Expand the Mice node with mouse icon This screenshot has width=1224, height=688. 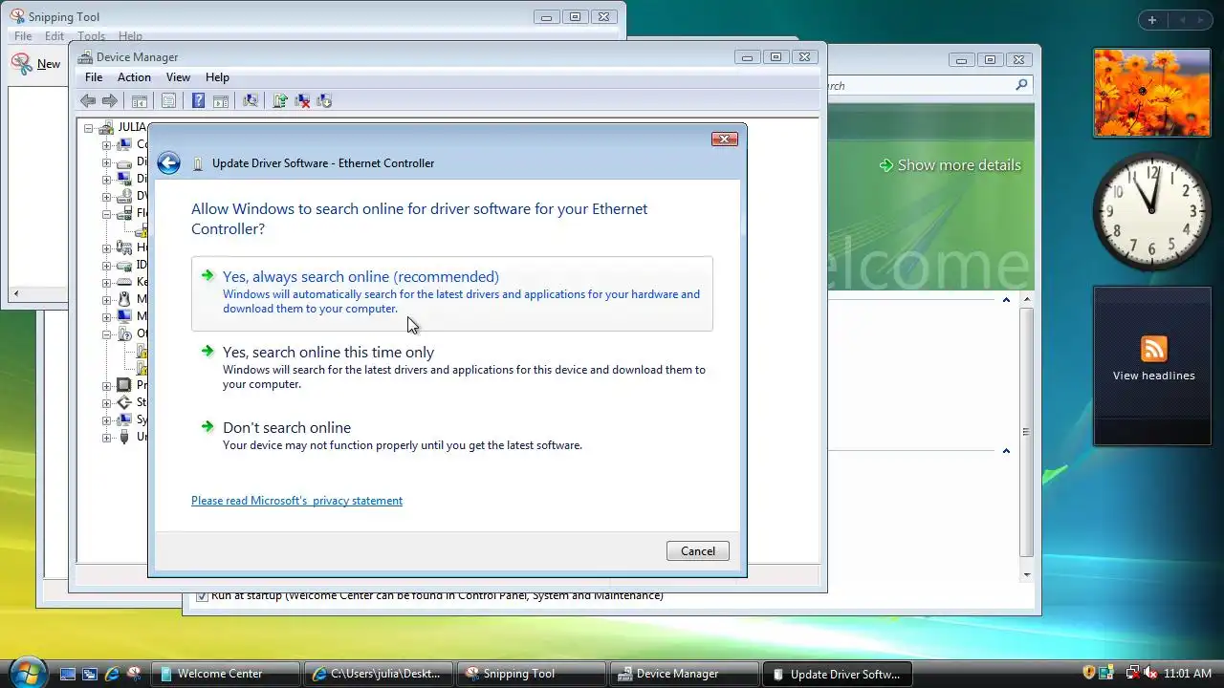(x=106, y=300)
